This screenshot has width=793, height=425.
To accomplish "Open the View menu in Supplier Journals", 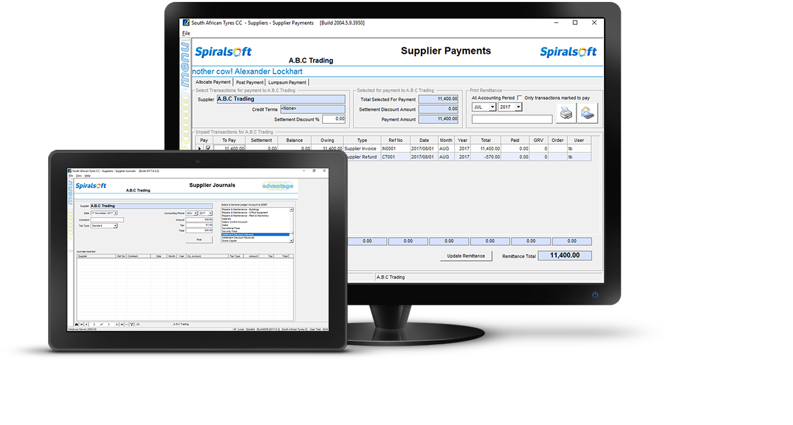I will click(x=79, y=175).
